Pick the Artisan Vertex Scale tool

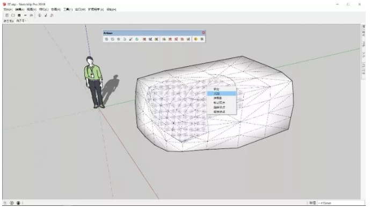(182, 39)
